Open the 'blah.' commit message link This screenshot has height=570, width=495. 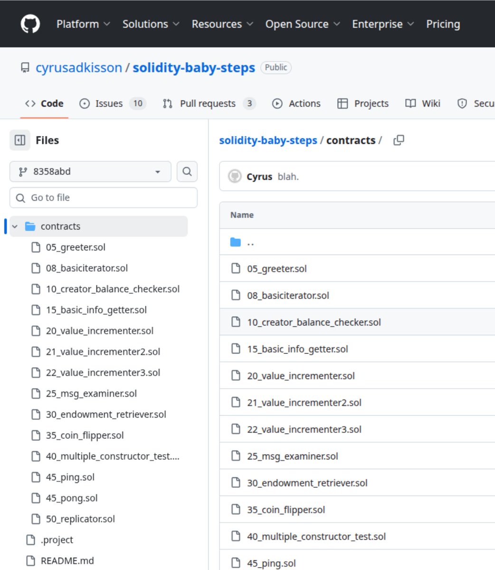pyautogui.click(x=288, y=176)
